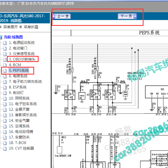Click page icon beside ESP系统
This screenshot has height=168, width=168.
tap(5, 88)
